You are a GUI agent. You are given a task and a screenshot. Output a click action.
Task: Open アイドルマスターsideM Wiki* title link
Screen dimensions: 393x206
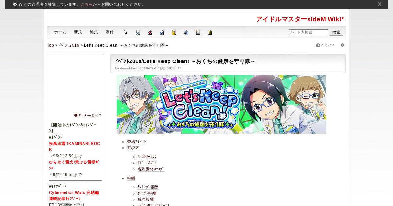300,19
